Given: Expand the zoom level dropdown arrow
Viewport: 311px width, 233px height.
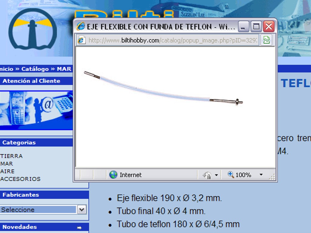Looking at the screenshot, I should (261, 175).
